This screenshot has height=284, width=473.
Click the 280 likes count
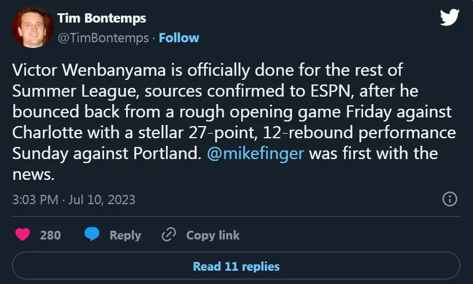tap(50, 235)
